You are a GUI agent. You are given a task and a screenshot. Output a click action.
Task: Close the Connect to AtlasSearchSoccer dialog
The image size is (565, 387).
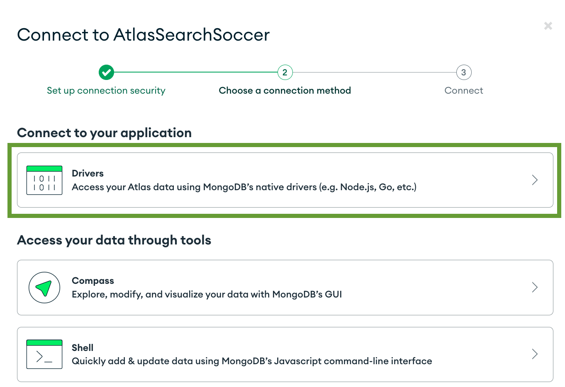click(x=548, y=26)
